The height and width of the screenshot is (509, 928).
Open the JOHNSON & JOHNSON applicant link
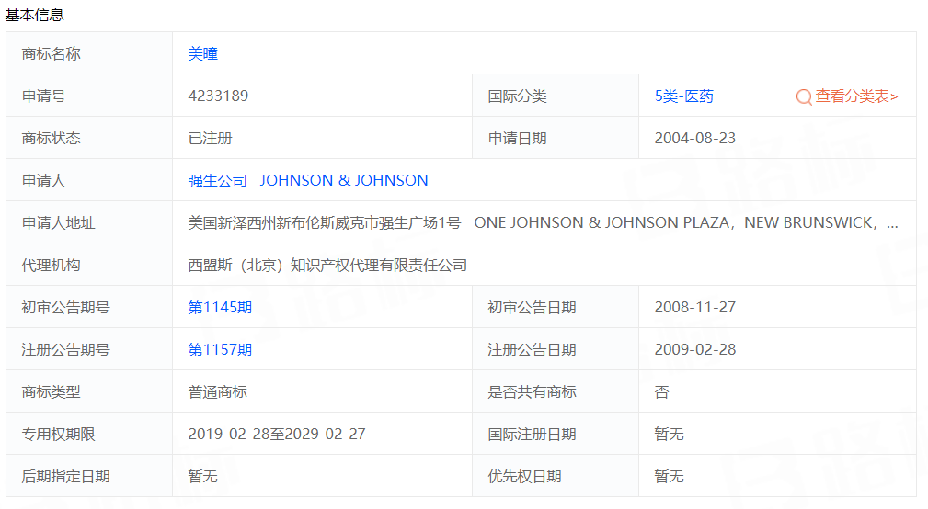[x=344, y=180]
